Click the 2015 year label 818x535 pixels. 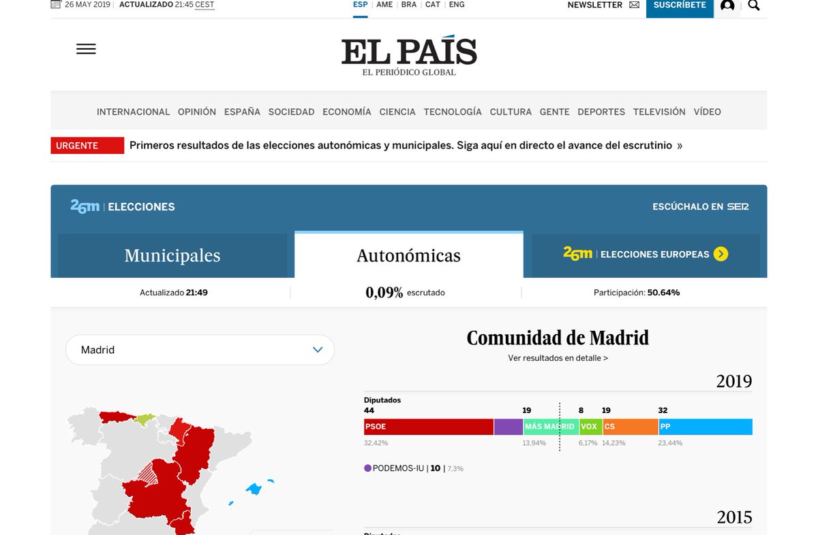click(x=734, y=517)
